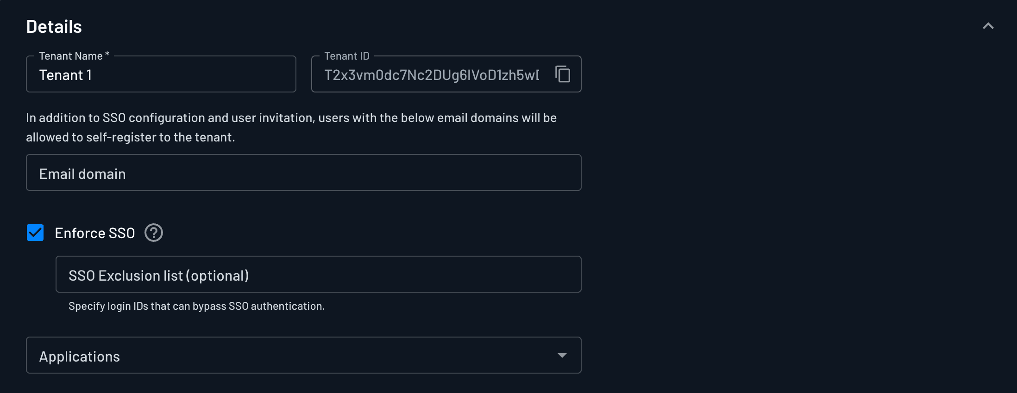Click inside the SSO Exclusion list field

pyautogui.click(x=318, y=274)
